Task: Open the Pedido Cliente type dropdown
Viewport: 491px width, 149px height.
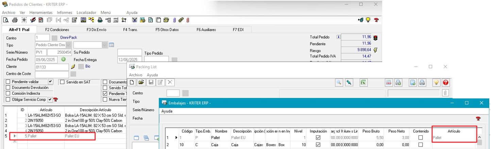Action: click(x=69, y=45)
